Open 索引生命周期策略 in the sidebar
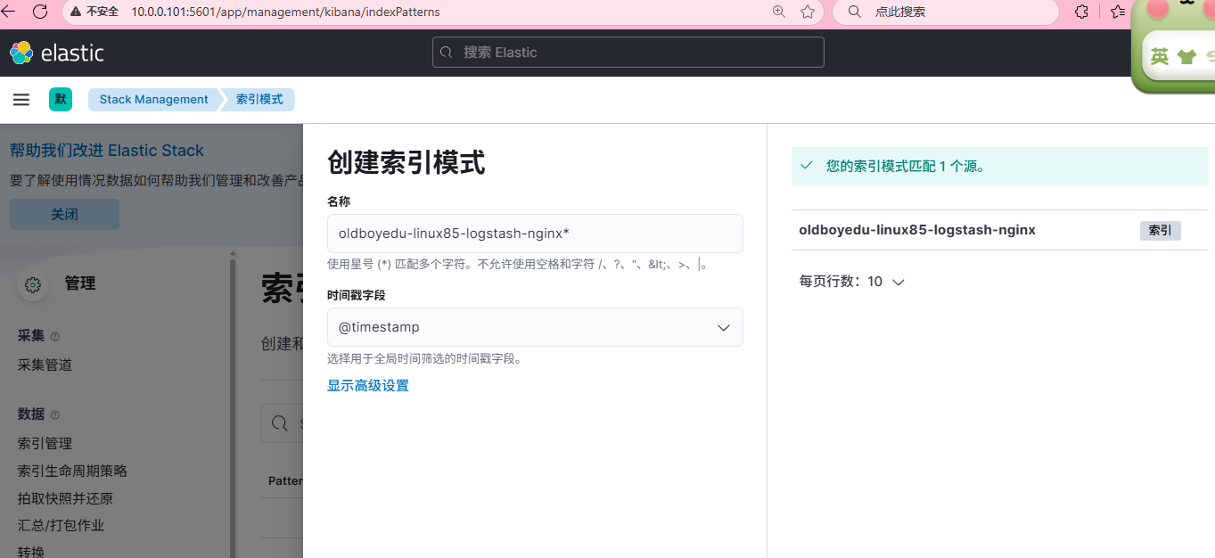Image resolution: width=1215 pixels, height=558 pixels. tap(72, 471)
